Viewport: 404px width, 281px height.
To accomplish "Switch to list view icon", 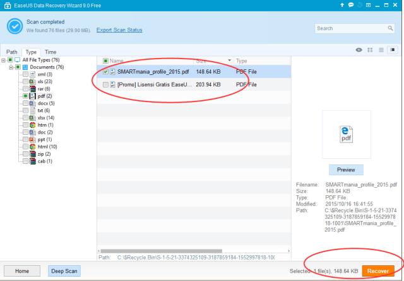I will 381,50.
